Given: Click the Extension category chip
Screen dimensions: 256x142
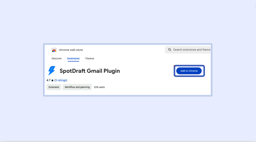Looking at the screenshot, I should click(54, 87).
